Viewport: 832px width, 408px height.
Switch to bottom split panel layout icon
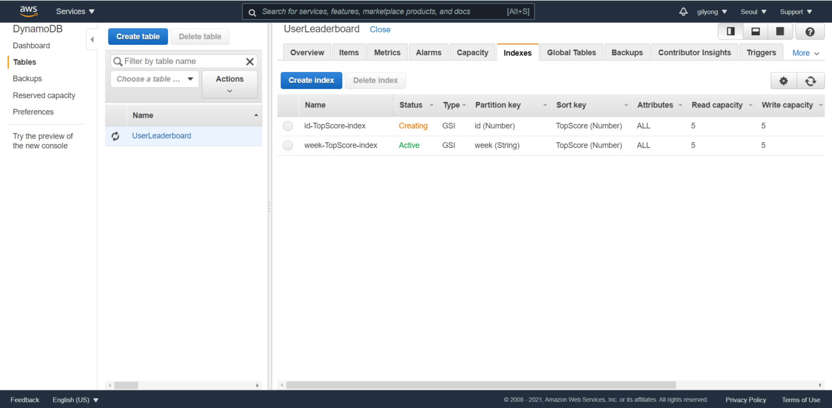click(755, 32)
